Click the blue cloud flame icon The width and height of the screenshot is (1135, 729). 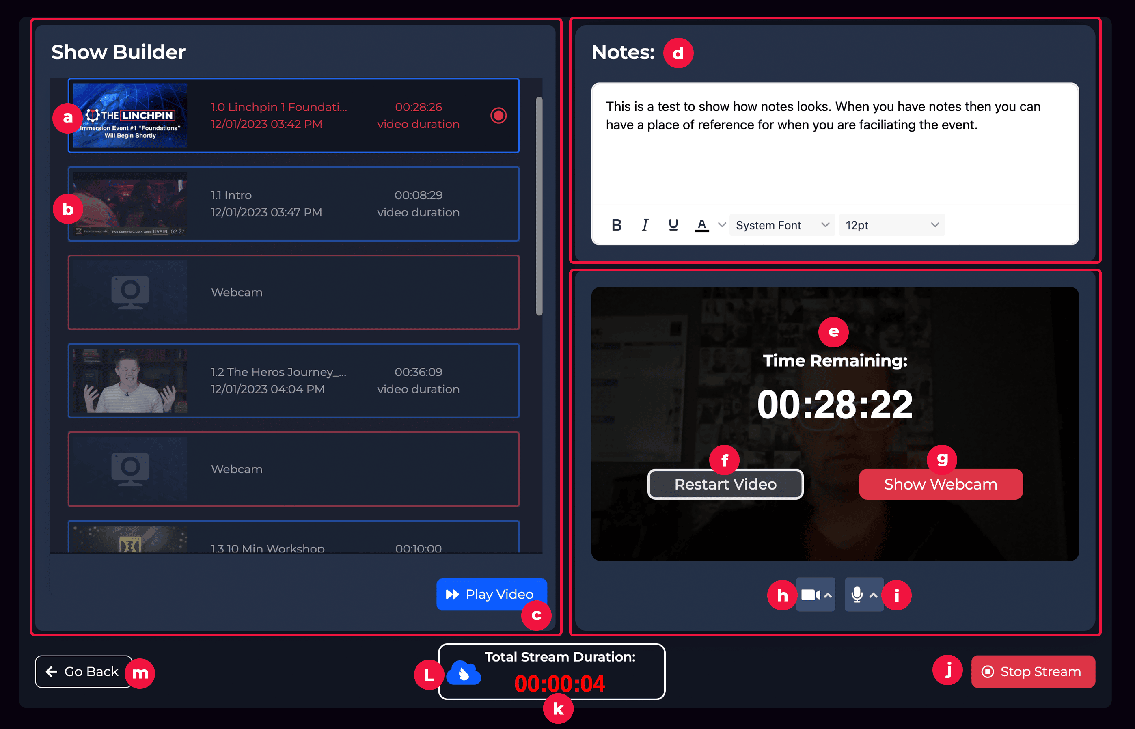pos(463,674)
